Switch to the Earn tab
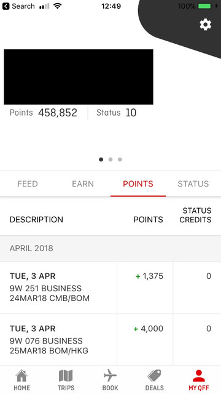221x394 pixels. [x=83, y=184]
